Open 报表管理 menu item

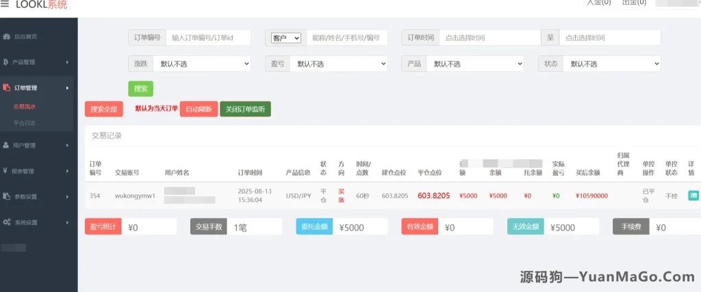click(23, 171)
